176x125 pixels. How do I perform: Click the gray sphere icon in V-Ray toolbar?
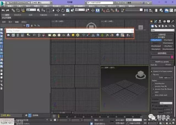tap(118, 35)
